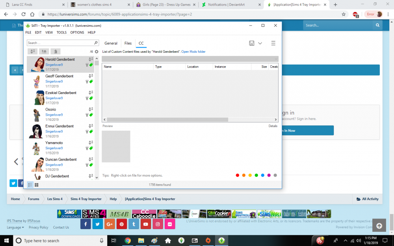The height and width of the screenshot is (246, 394).
Task: Click green tag icon on Harold Genderbent
Action: point(91,65)
